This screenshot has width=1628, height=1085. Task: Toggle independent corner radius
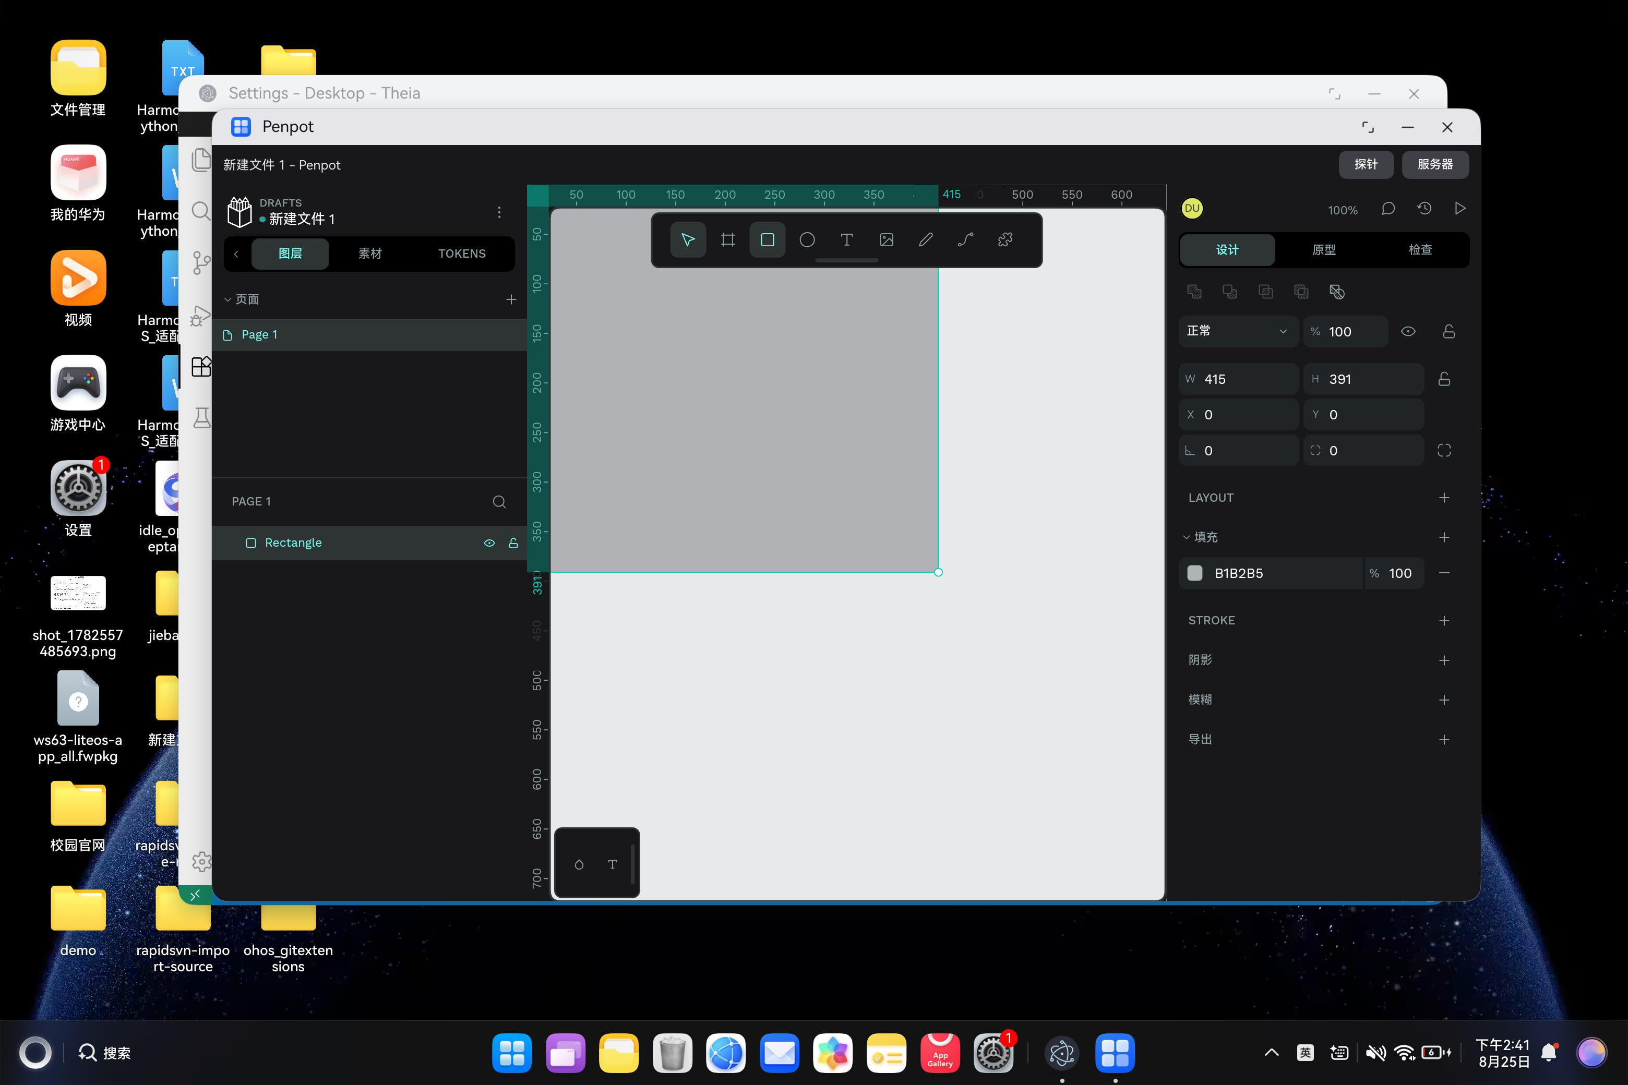coord(1444,451)
